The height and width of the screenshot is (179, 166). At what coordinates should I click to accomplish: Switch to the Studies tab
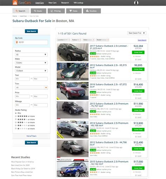pos(92,11)
